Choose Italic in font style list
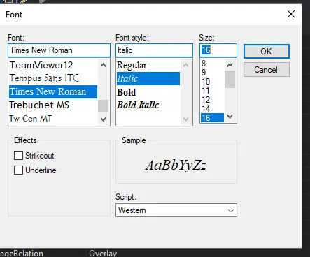The image size is (310, 257). pyautogui.click(x=148, y=78)
